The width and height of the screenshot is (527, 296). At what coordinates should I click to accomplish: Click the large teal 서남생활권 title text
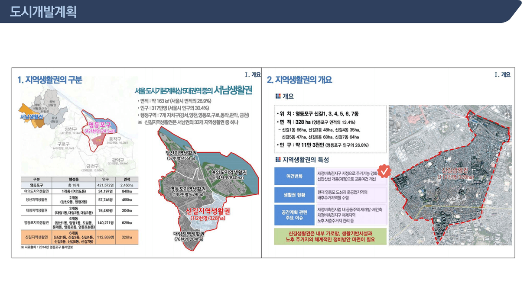234,90
